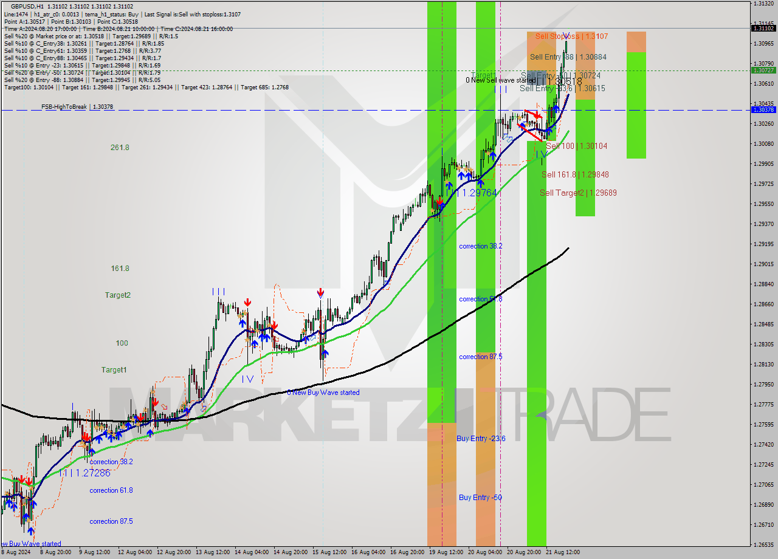Select the 'Sell %10 @ Entry -23' line
The width and height of the screenshot is (778, 559).
tap(82, 65)
